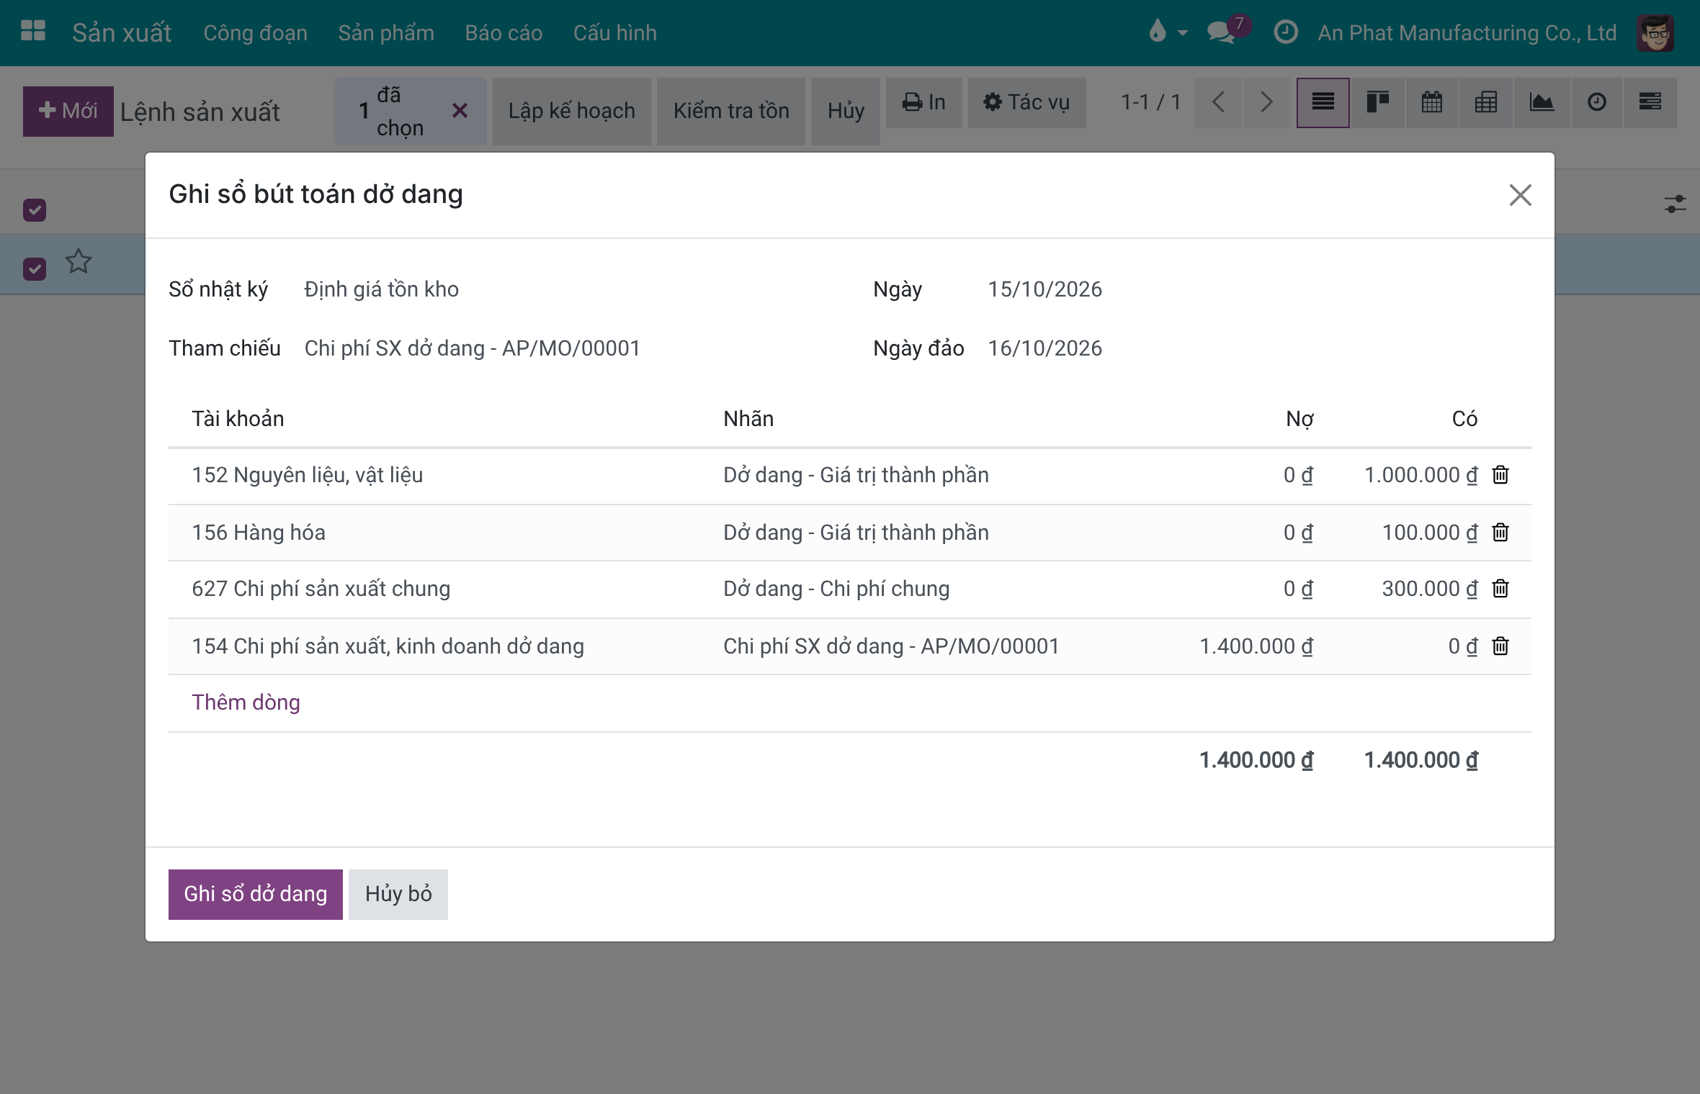
Task: Click the Ghi sổ dở dang button
Action: click(256, 894)
